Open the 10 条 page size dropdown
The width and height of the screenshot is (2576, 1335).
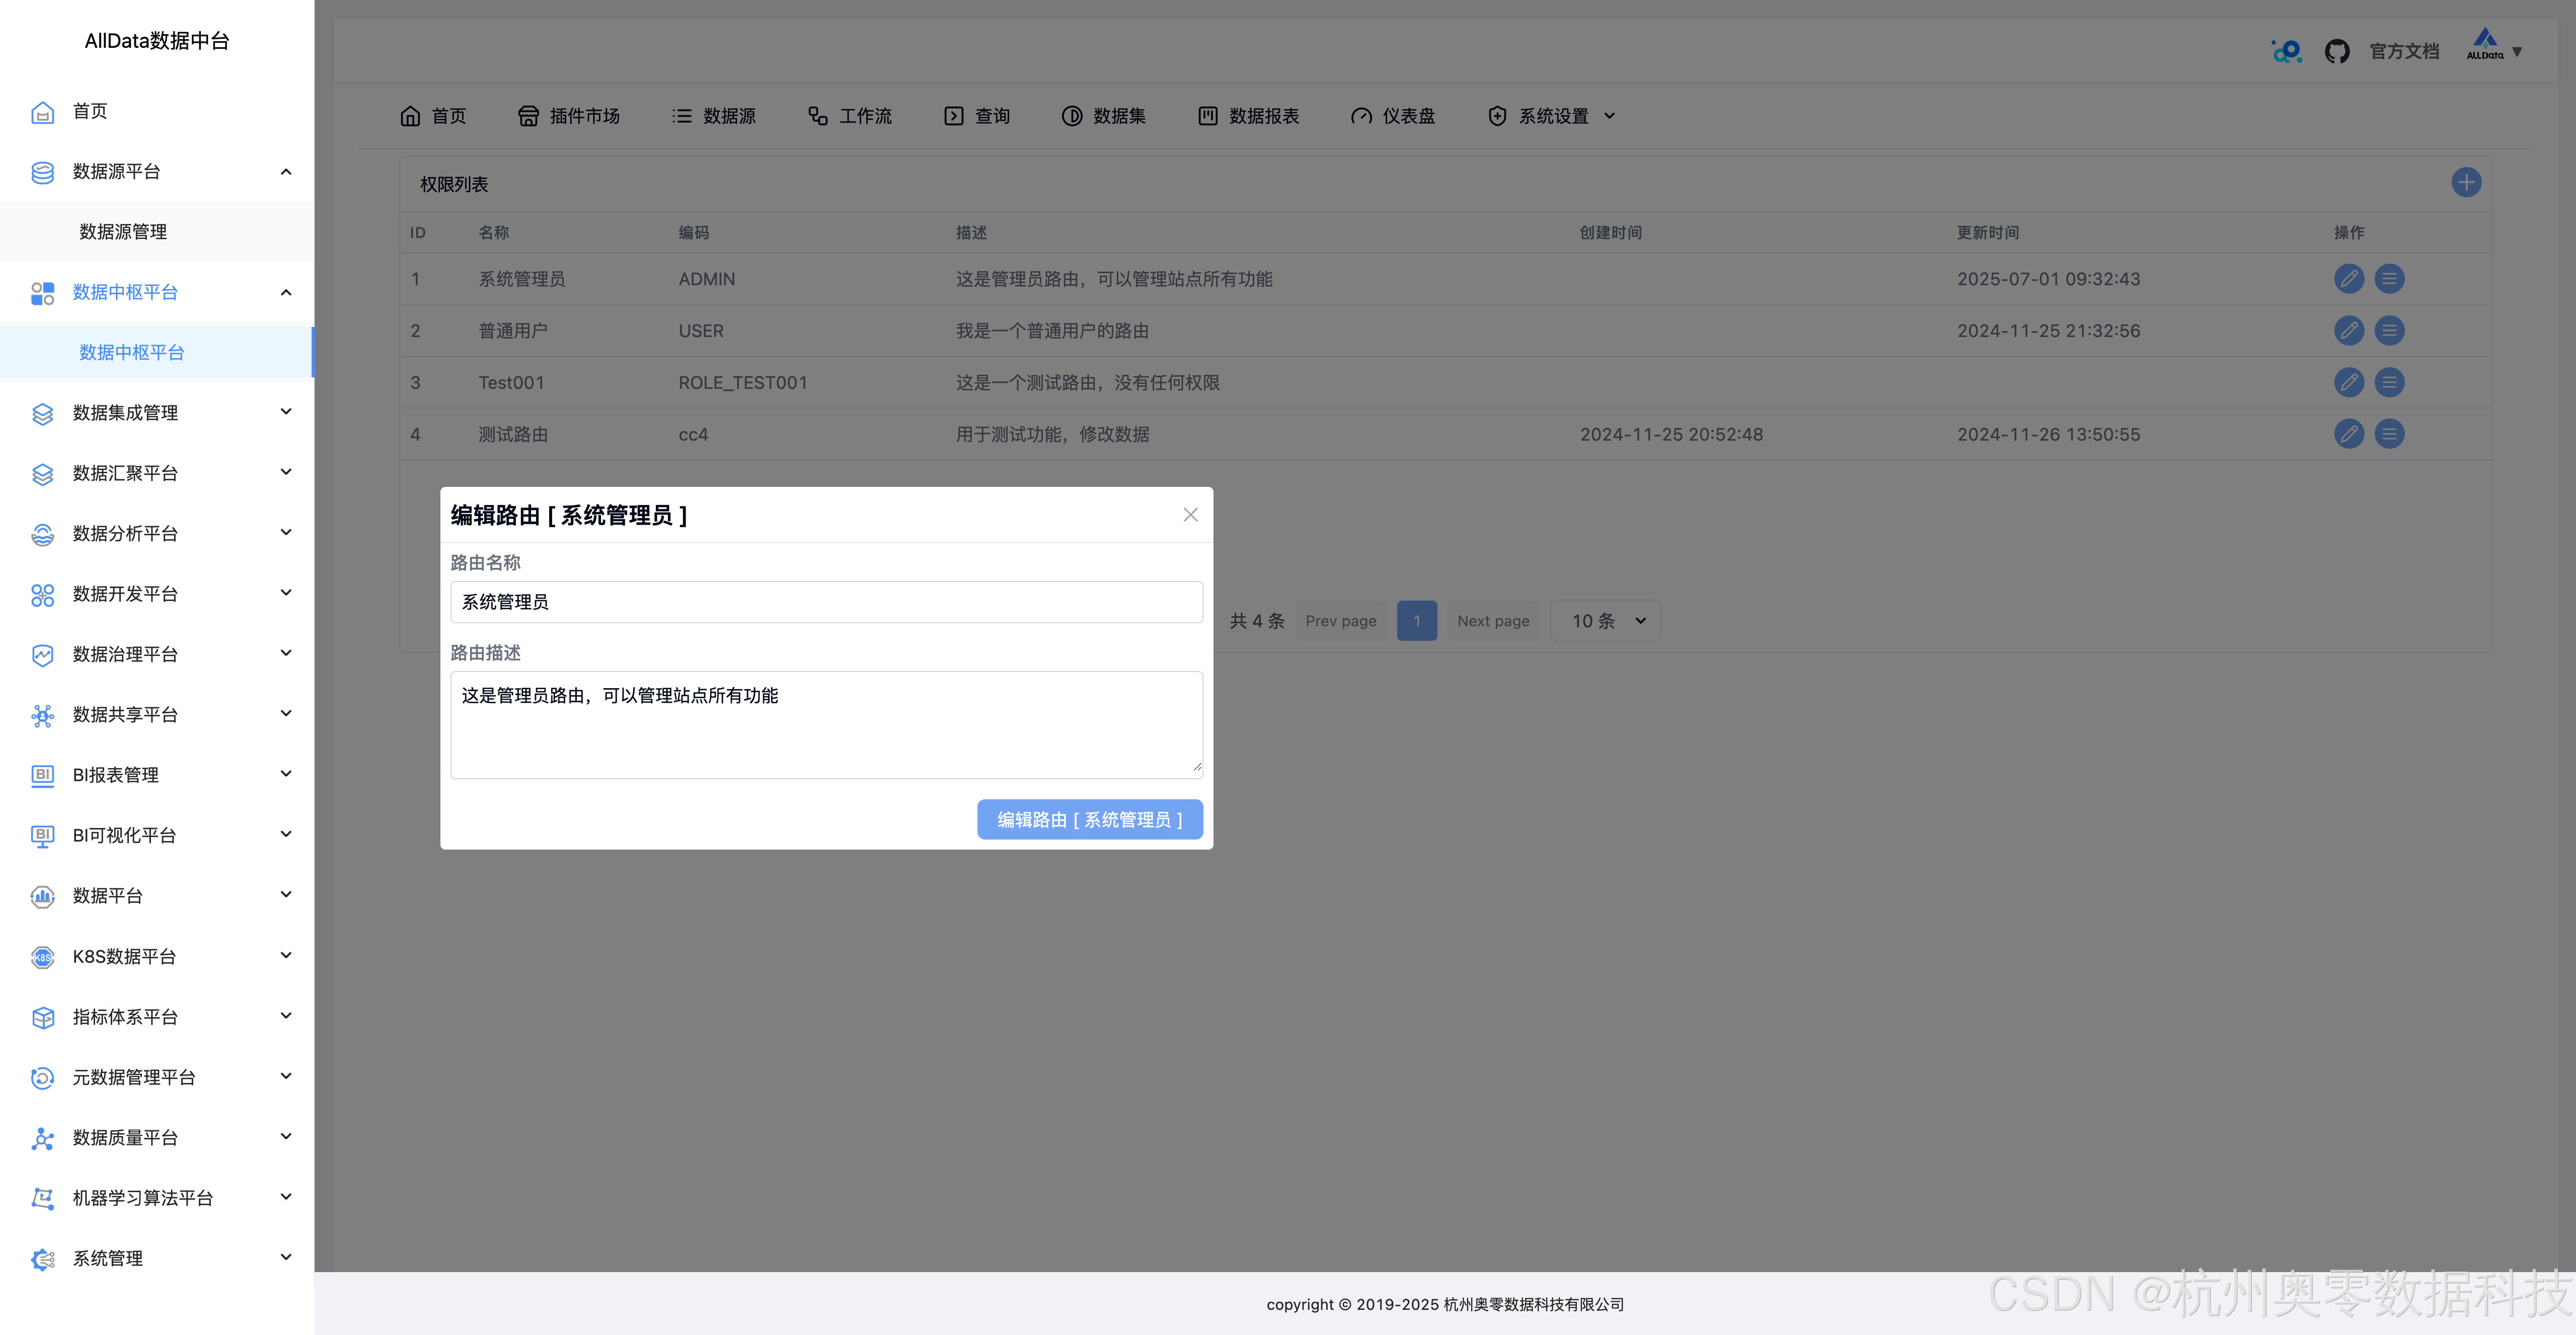pos(1605,622)
